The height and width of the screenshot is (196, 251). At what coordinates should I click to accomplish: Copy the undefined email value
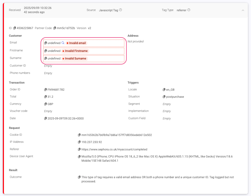point(46,43)
